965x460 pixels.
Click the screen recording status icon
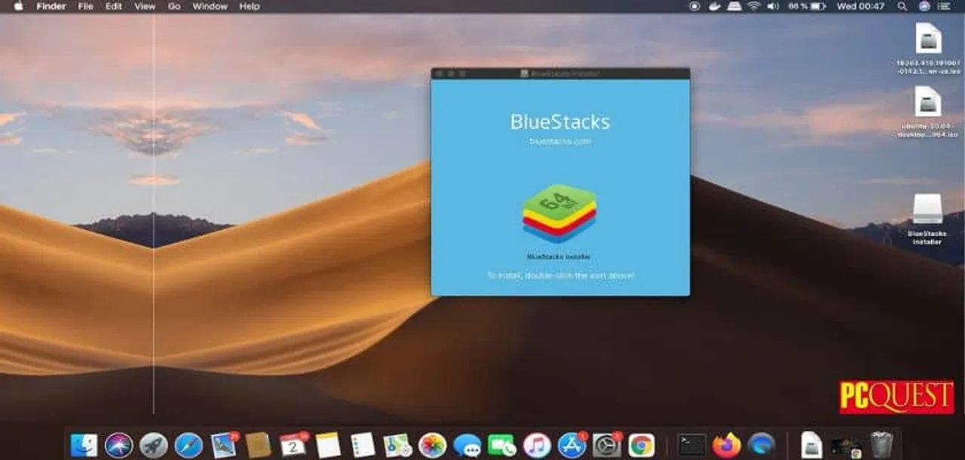point(694,6)
